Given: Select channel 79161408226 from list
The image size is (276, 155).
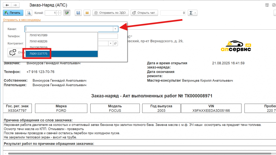Looking at the screenshot, I should point(39,41).
